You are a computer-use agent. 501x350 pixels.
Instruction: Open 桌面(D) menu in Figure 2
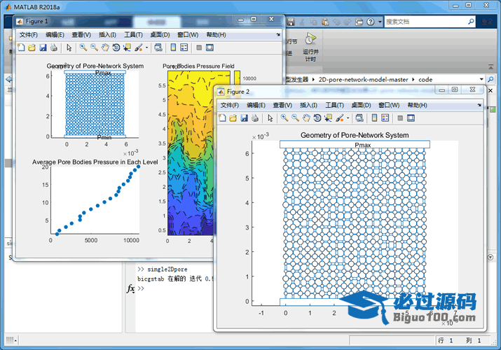coord(361,105)
